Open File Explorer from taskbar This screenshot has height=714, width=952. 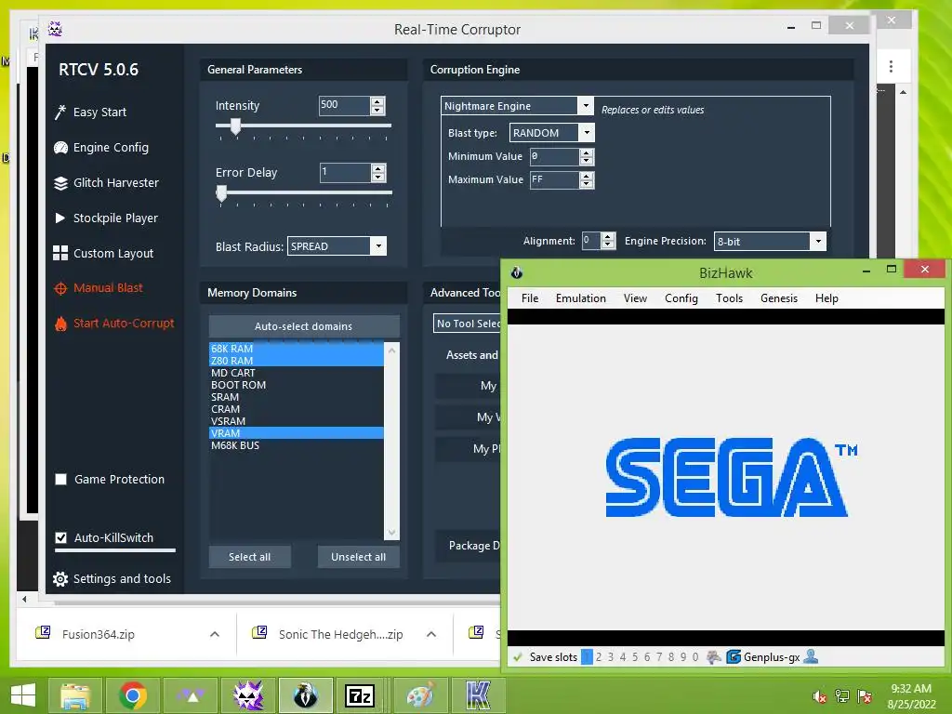pyautogui.click(x=75, y=695)
